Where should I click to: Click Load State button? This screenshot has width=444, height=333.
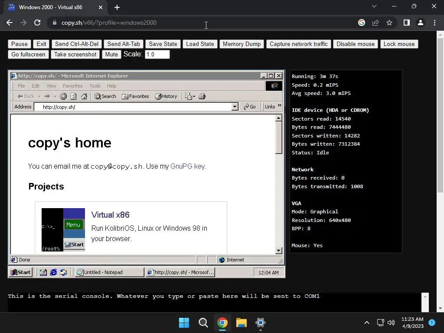tap(200, 44)
